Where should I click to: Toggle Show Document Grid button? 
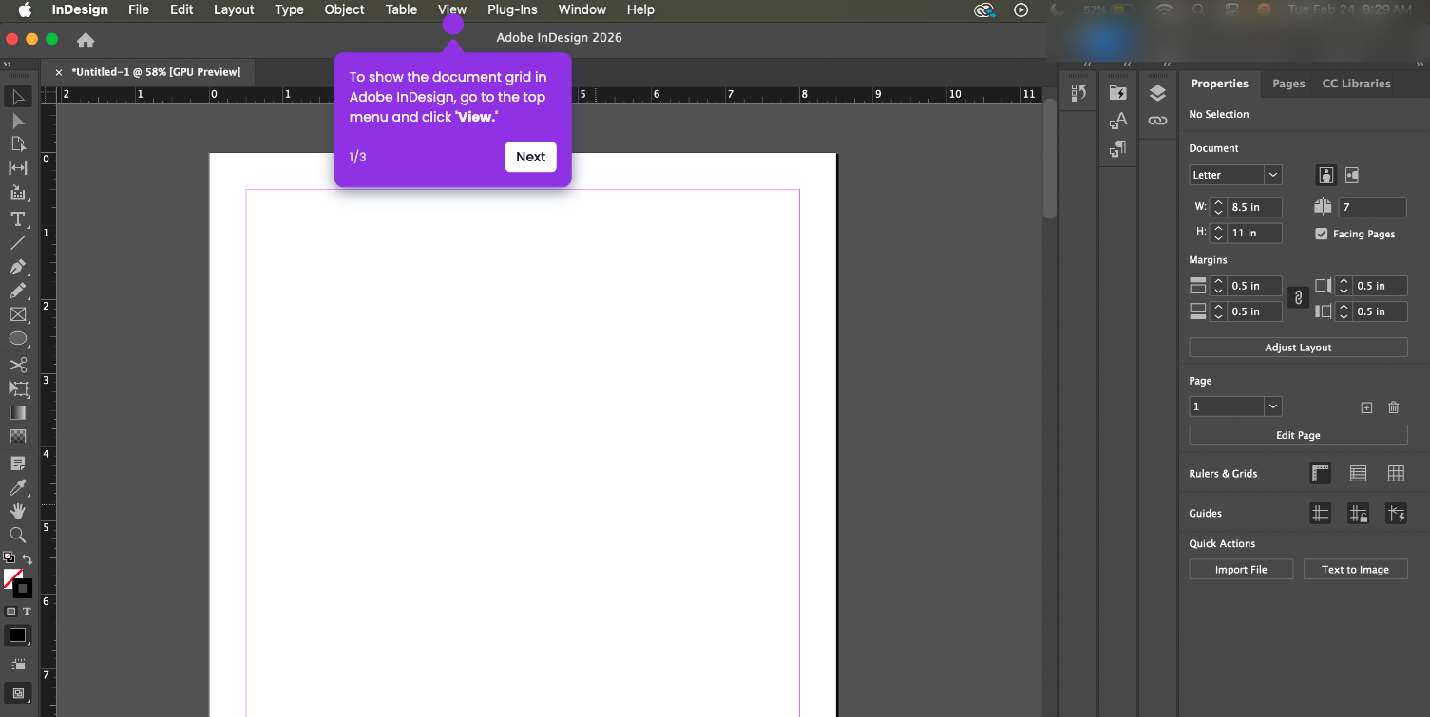(x=1396, y=473)
